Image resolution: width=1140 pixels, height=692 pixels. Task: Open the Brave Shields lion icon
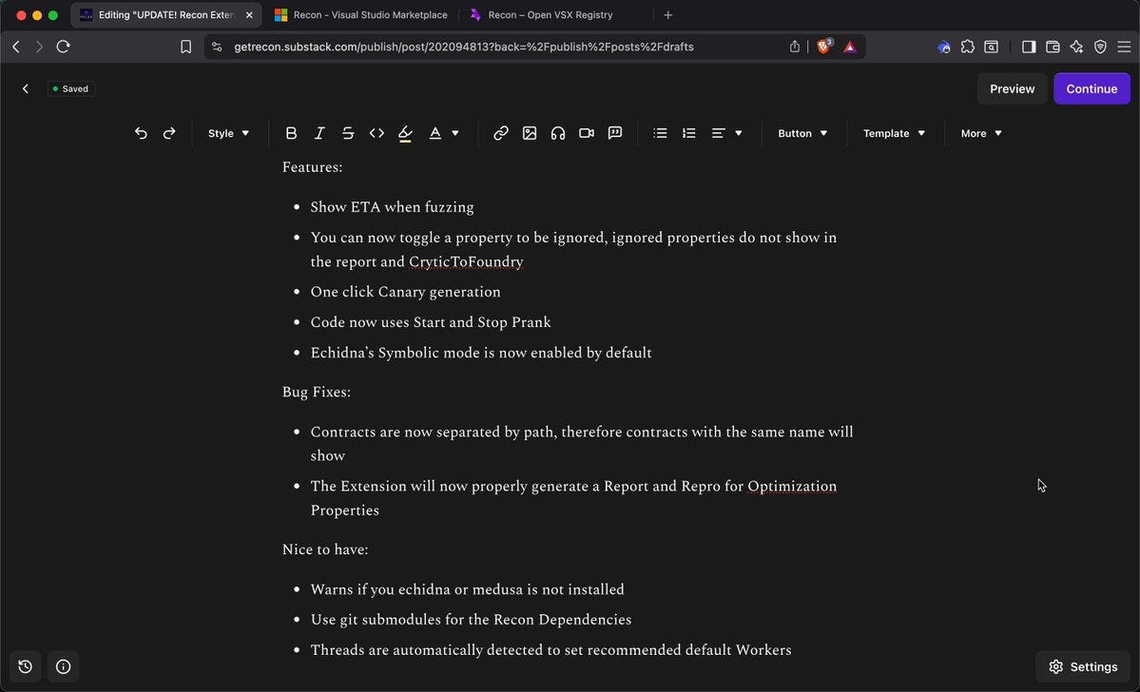coord(823,47)
